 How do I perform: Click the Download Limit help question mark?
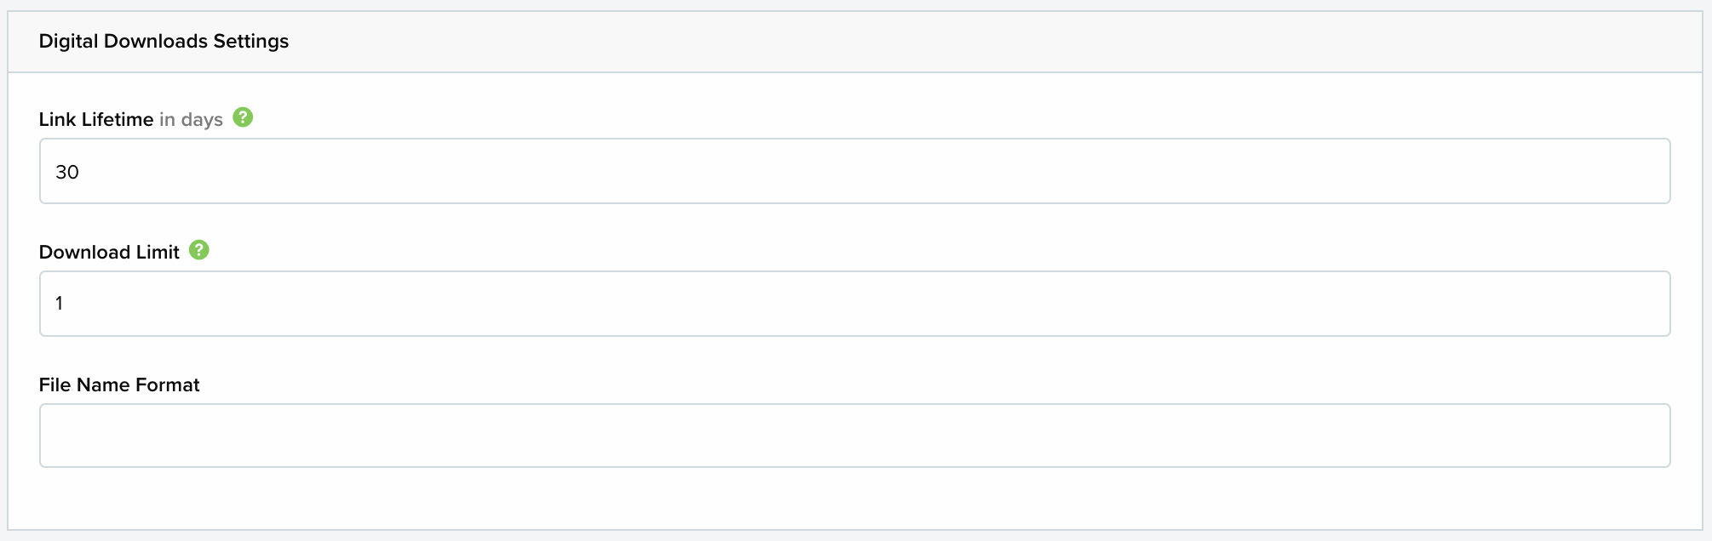click(x=199, y=250)
